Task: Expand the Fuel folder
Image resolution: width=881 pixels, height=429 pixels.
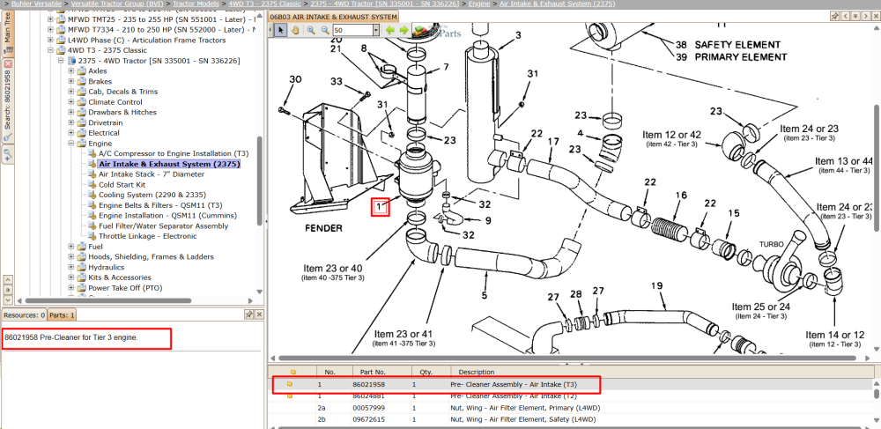Action: (x=70, y=247)
